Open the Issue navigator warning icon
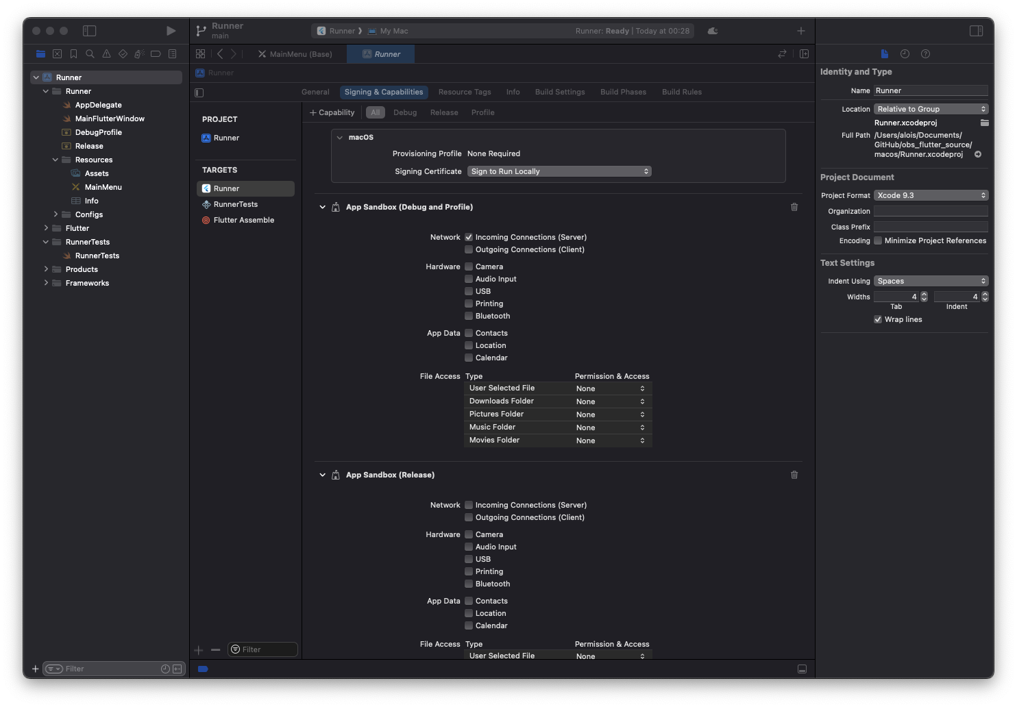The height and width of the screenshot is (707, 1017). pyautogui.click(x=106, y=54)
